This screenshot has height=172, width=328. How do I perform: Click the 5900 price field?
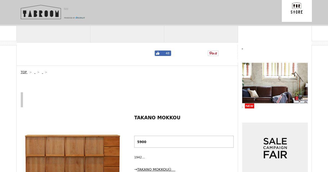pyautogui.click(x=184, y=142)
